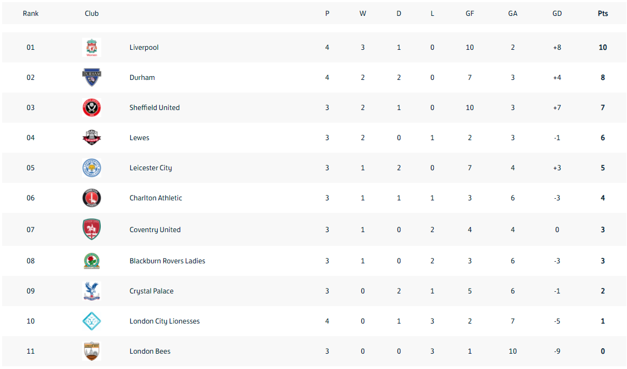The image size is (627, 369).
Task: Open the Liverpool team name link
Action: point(144,47)
